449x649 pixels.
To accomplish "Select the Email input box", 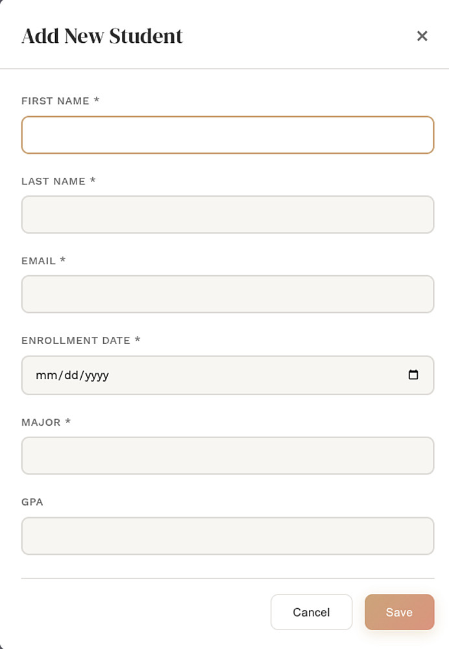I will click(228, 294).
